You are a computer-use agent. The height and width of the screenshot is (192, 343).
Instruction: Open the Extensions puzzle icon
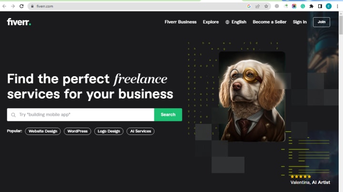(311, 6)
